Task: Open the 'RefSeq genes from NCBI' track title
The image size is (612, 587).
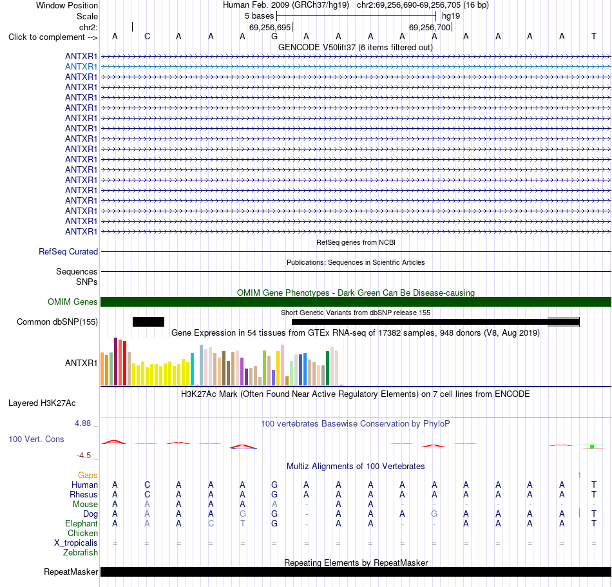Action: point(356,242)
